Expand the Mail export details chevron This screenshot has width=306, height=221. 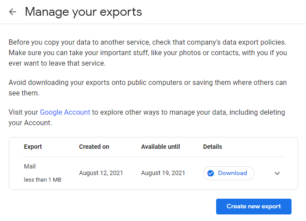(x=277, y=173)
